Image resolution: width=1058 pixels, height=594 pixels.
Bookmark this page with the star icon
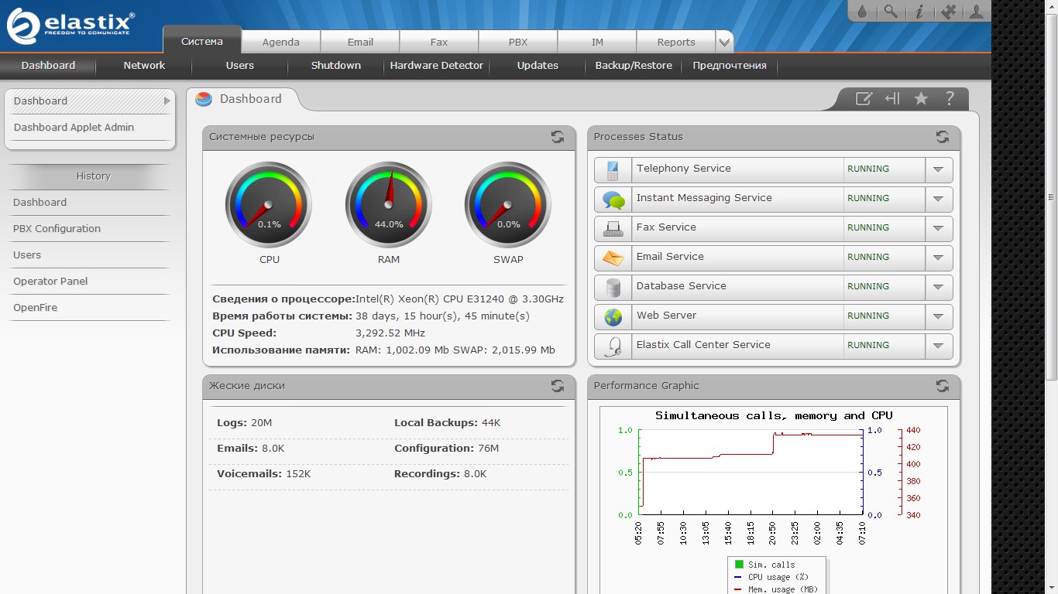[921, 98]
